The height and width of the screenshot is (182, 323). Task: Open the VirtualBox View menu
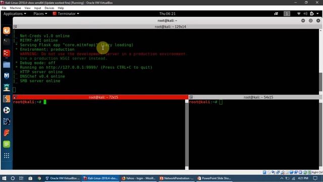[x=27, y=8]
